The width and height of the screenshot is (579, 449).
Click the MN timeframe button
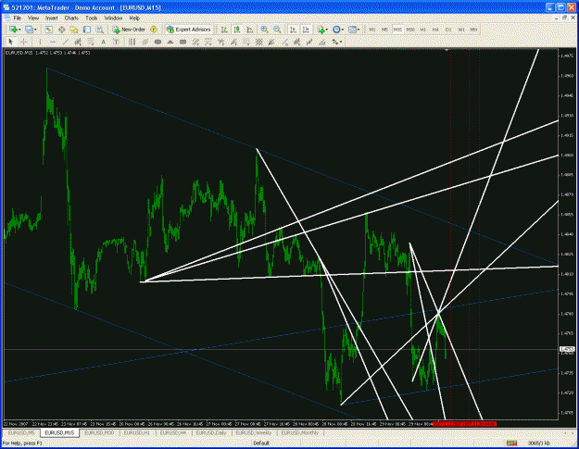point(473,30)
